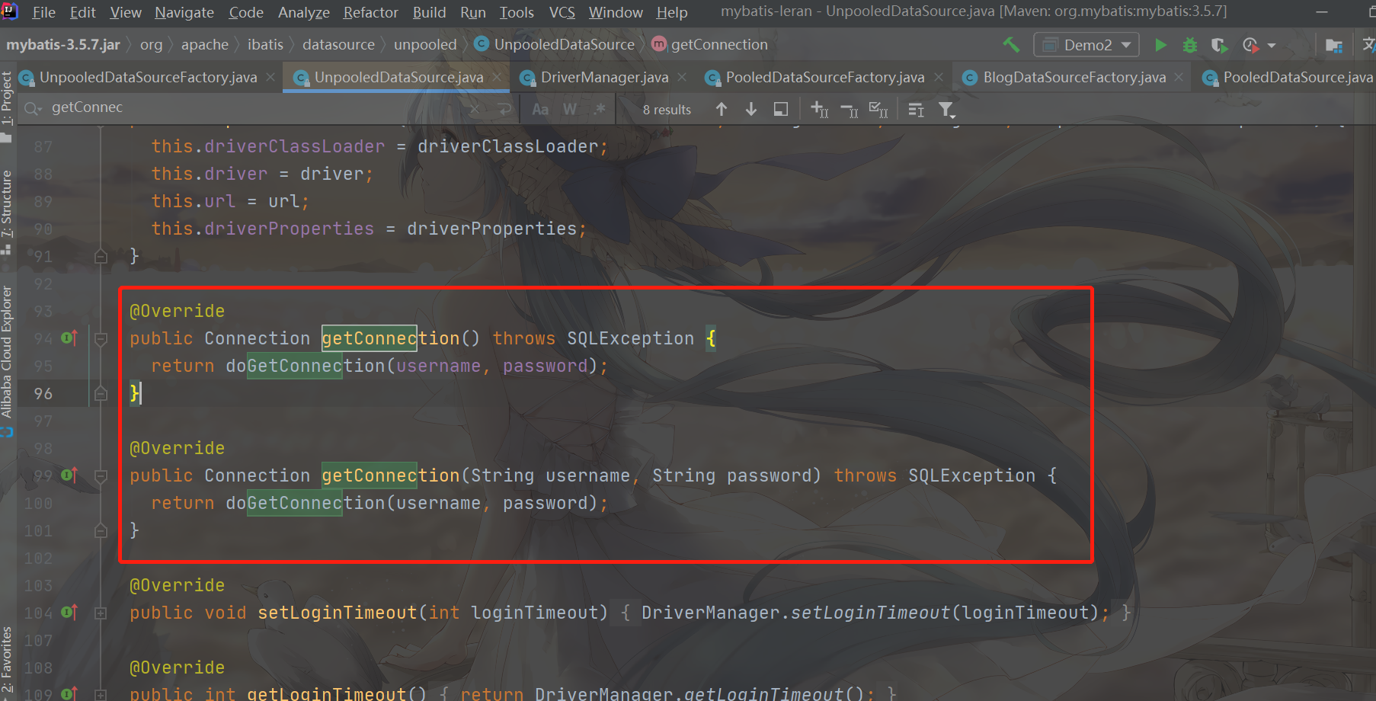The height and width of the screenshot is (701, 1376).
Task: Open the VCS menu
Action: 562,12
